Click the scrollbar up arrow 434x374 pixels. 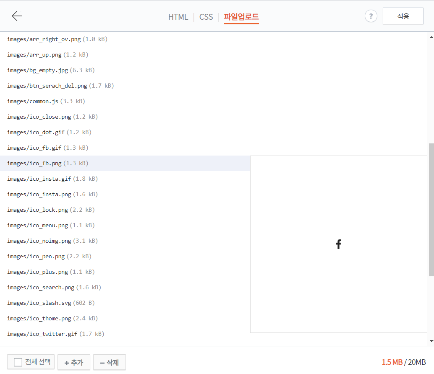431,37
